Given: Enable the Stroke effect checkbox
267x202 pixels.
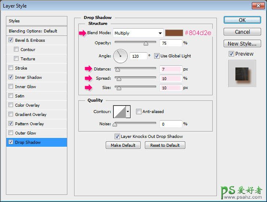Looking at the screenshot, I should (11, 68).
